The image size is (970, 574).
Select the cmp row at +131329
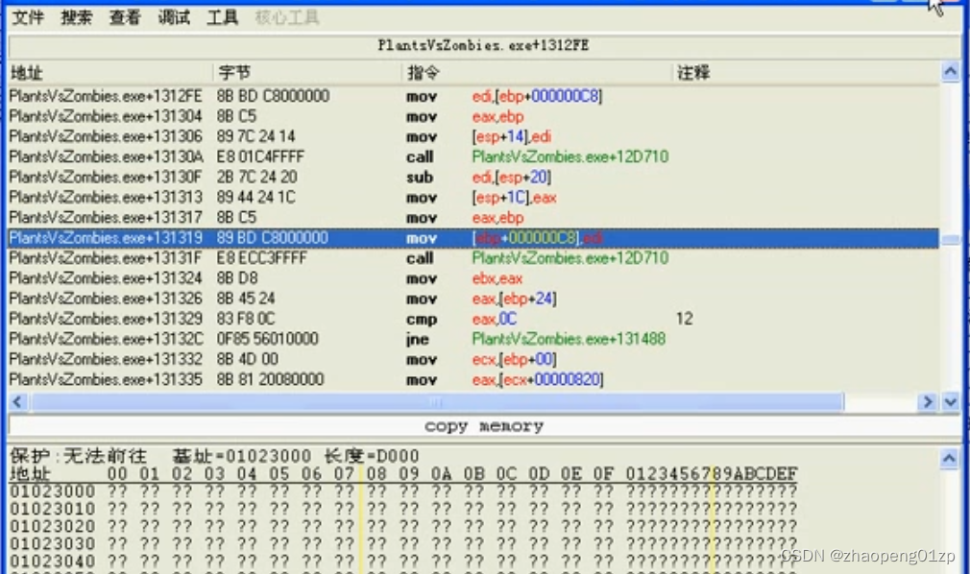click(473, 319)
